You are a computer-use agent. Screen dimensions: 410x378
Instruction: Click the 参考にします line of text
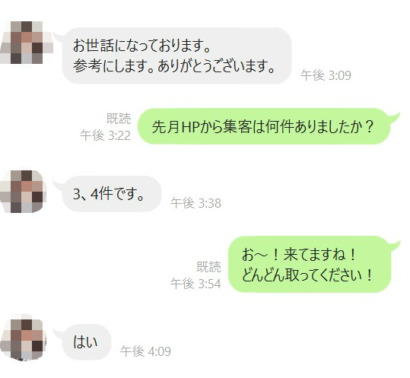(x=173, y=66)
